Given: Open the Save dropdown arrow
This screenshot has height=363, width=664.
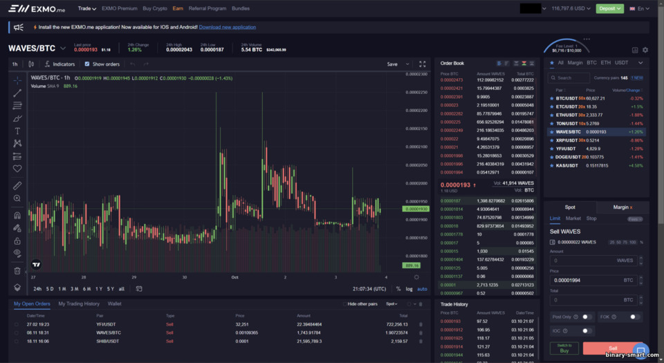Looking at the screenshot, I should point(407,64).
